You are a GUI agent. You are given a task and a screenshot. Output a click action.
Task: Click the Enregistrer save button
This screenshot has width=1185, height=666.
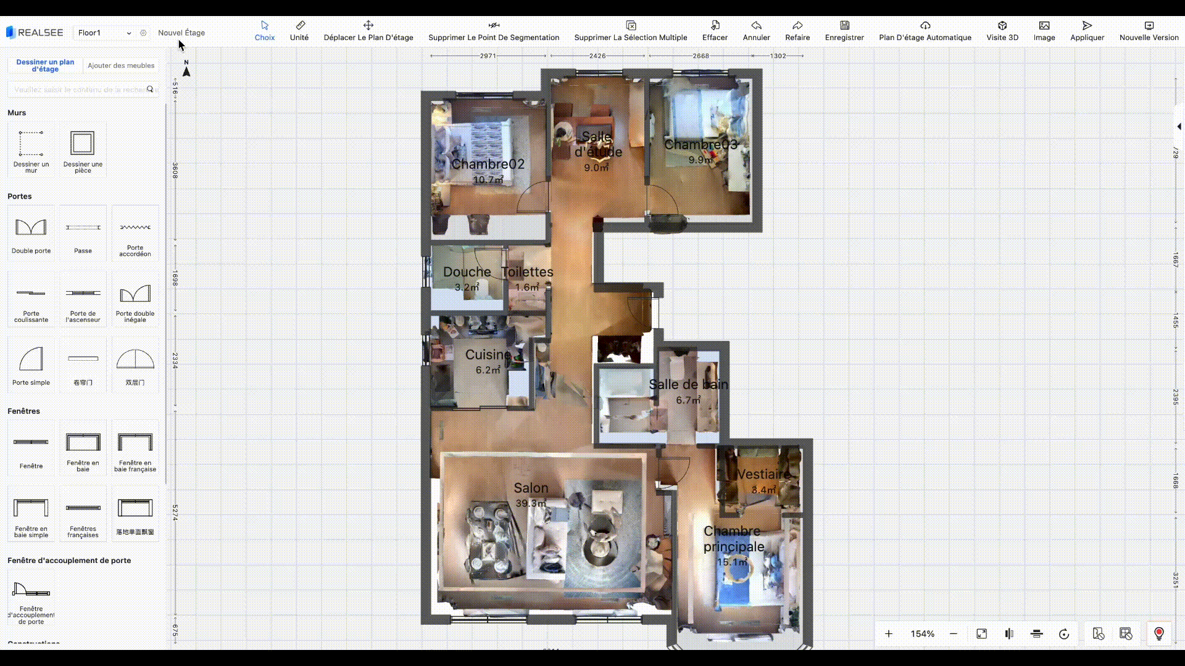point(844,30)
